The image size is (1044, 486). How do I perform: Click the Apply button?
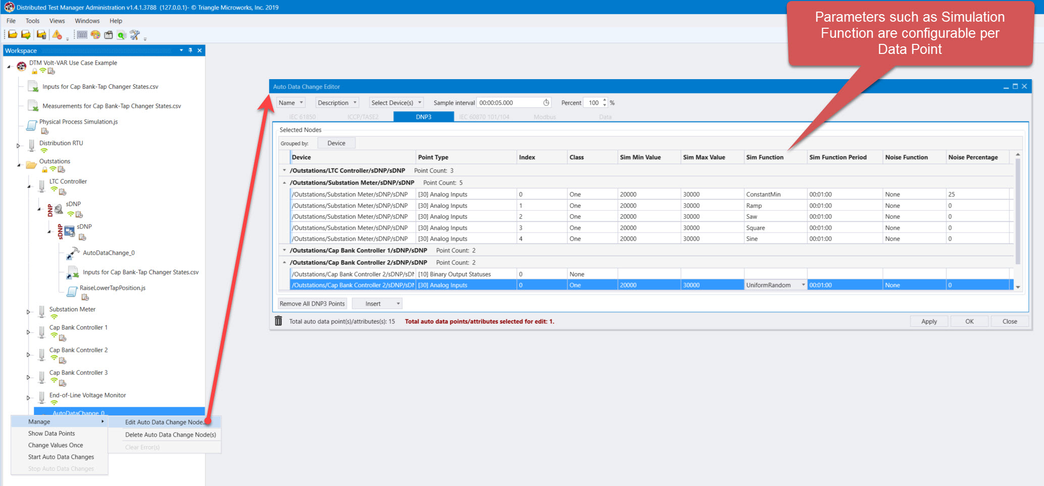tap(929, 321)
